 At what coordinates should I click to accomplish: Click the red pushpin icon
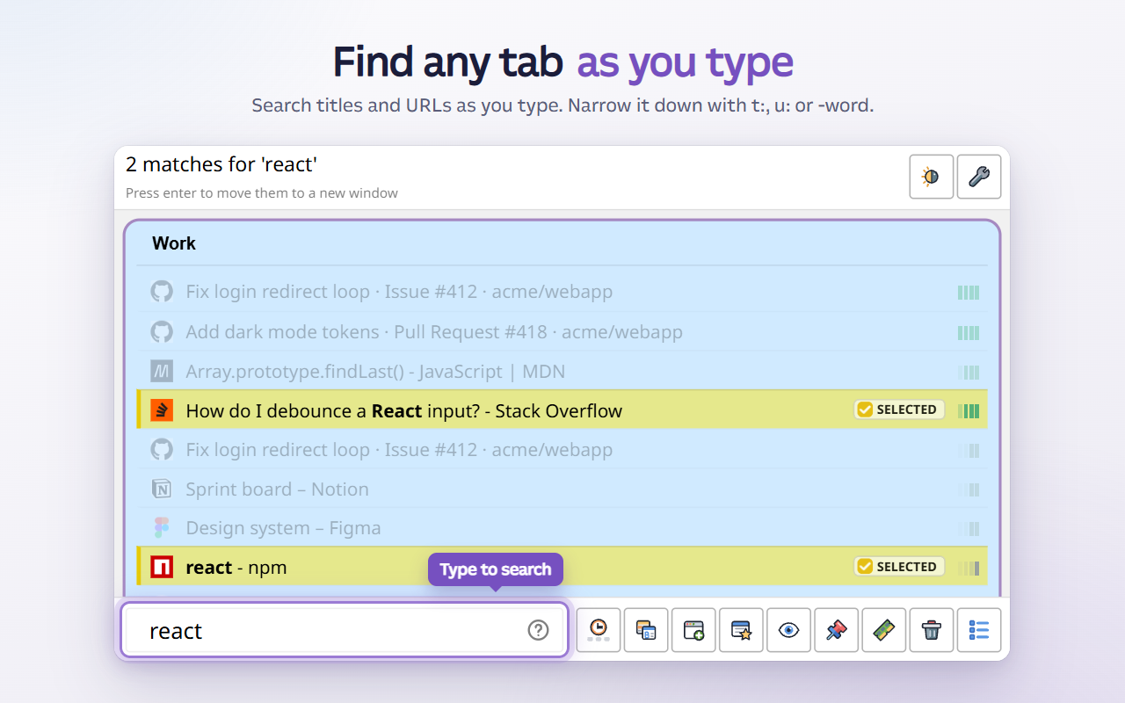(x=836, y=630)
